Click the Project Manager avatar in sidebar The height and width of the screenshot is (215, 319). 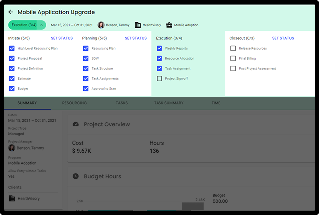[12, 148]
